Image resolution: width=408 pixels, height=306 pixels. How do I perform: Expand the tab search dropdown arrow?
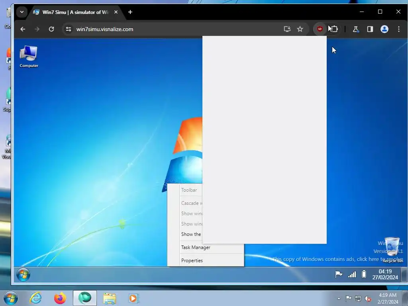click(22, 12)
